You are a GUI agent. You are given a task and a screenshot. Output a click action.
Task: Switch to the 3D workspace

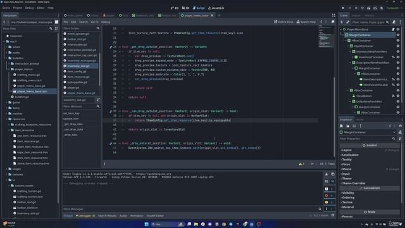point(185,8)
